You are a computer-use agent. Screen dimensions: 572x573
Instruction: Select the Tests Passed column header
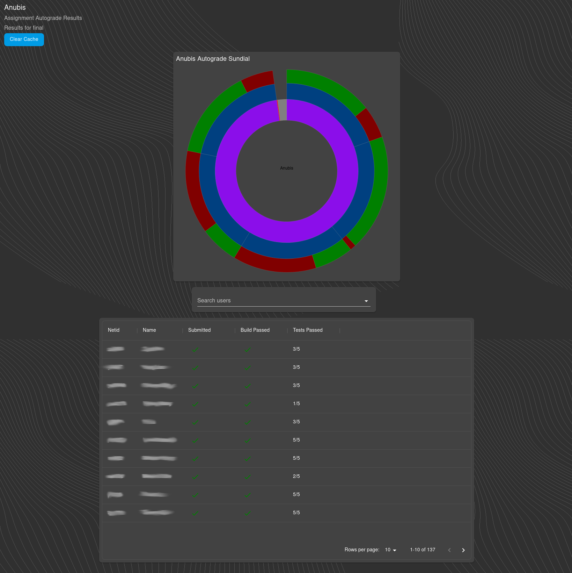[307, 330]
